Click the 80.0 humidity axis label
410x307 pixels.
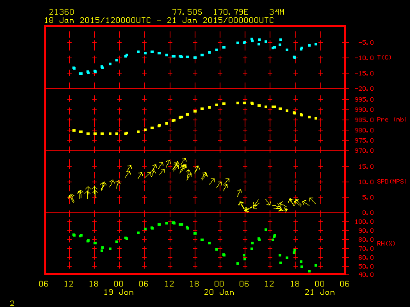coord(366,240)
